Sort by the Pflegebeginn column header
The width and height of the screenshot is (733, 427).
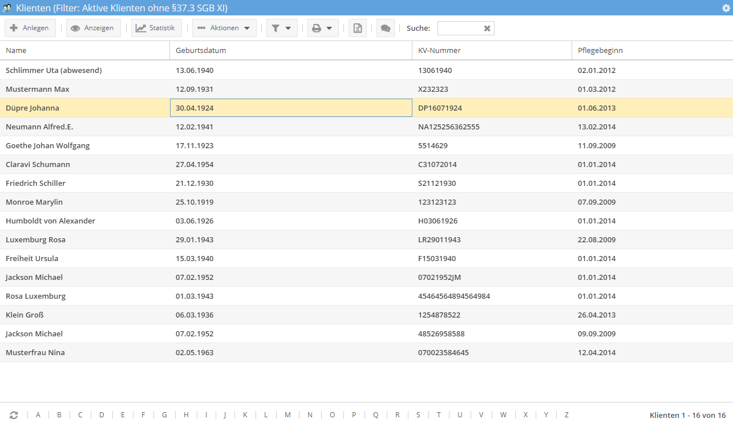(600, 50)
